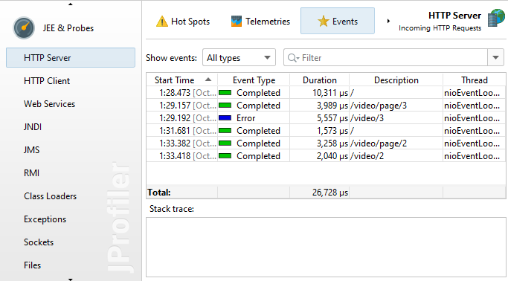Viewport: 508px width, 281px height.
Task: Click the JEE & Probes gauge icon
Action: click(x=24, y=28)
